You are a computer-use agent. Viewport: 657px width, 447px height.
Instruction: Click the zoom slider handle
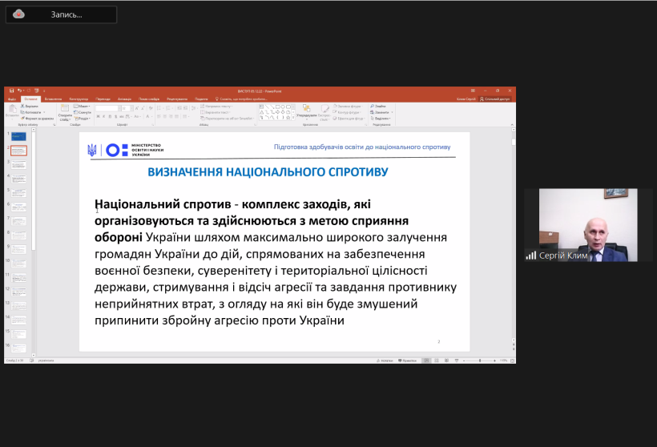(x=480, y=360)
